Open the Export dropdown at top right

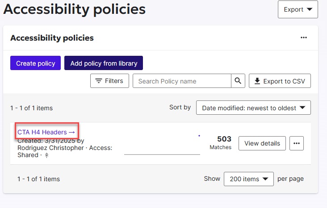(298, 9)
